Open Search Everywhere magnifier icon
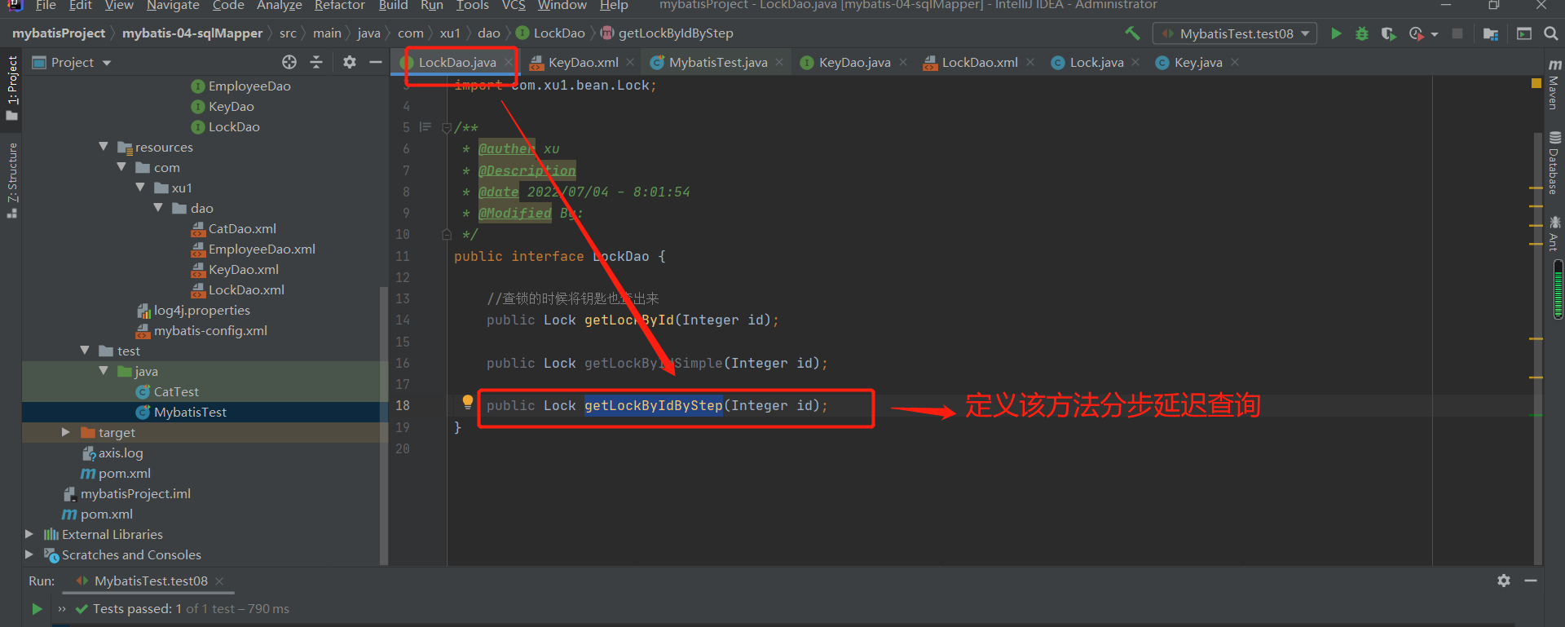The image size is (1565, 627). coord(1551,33)
